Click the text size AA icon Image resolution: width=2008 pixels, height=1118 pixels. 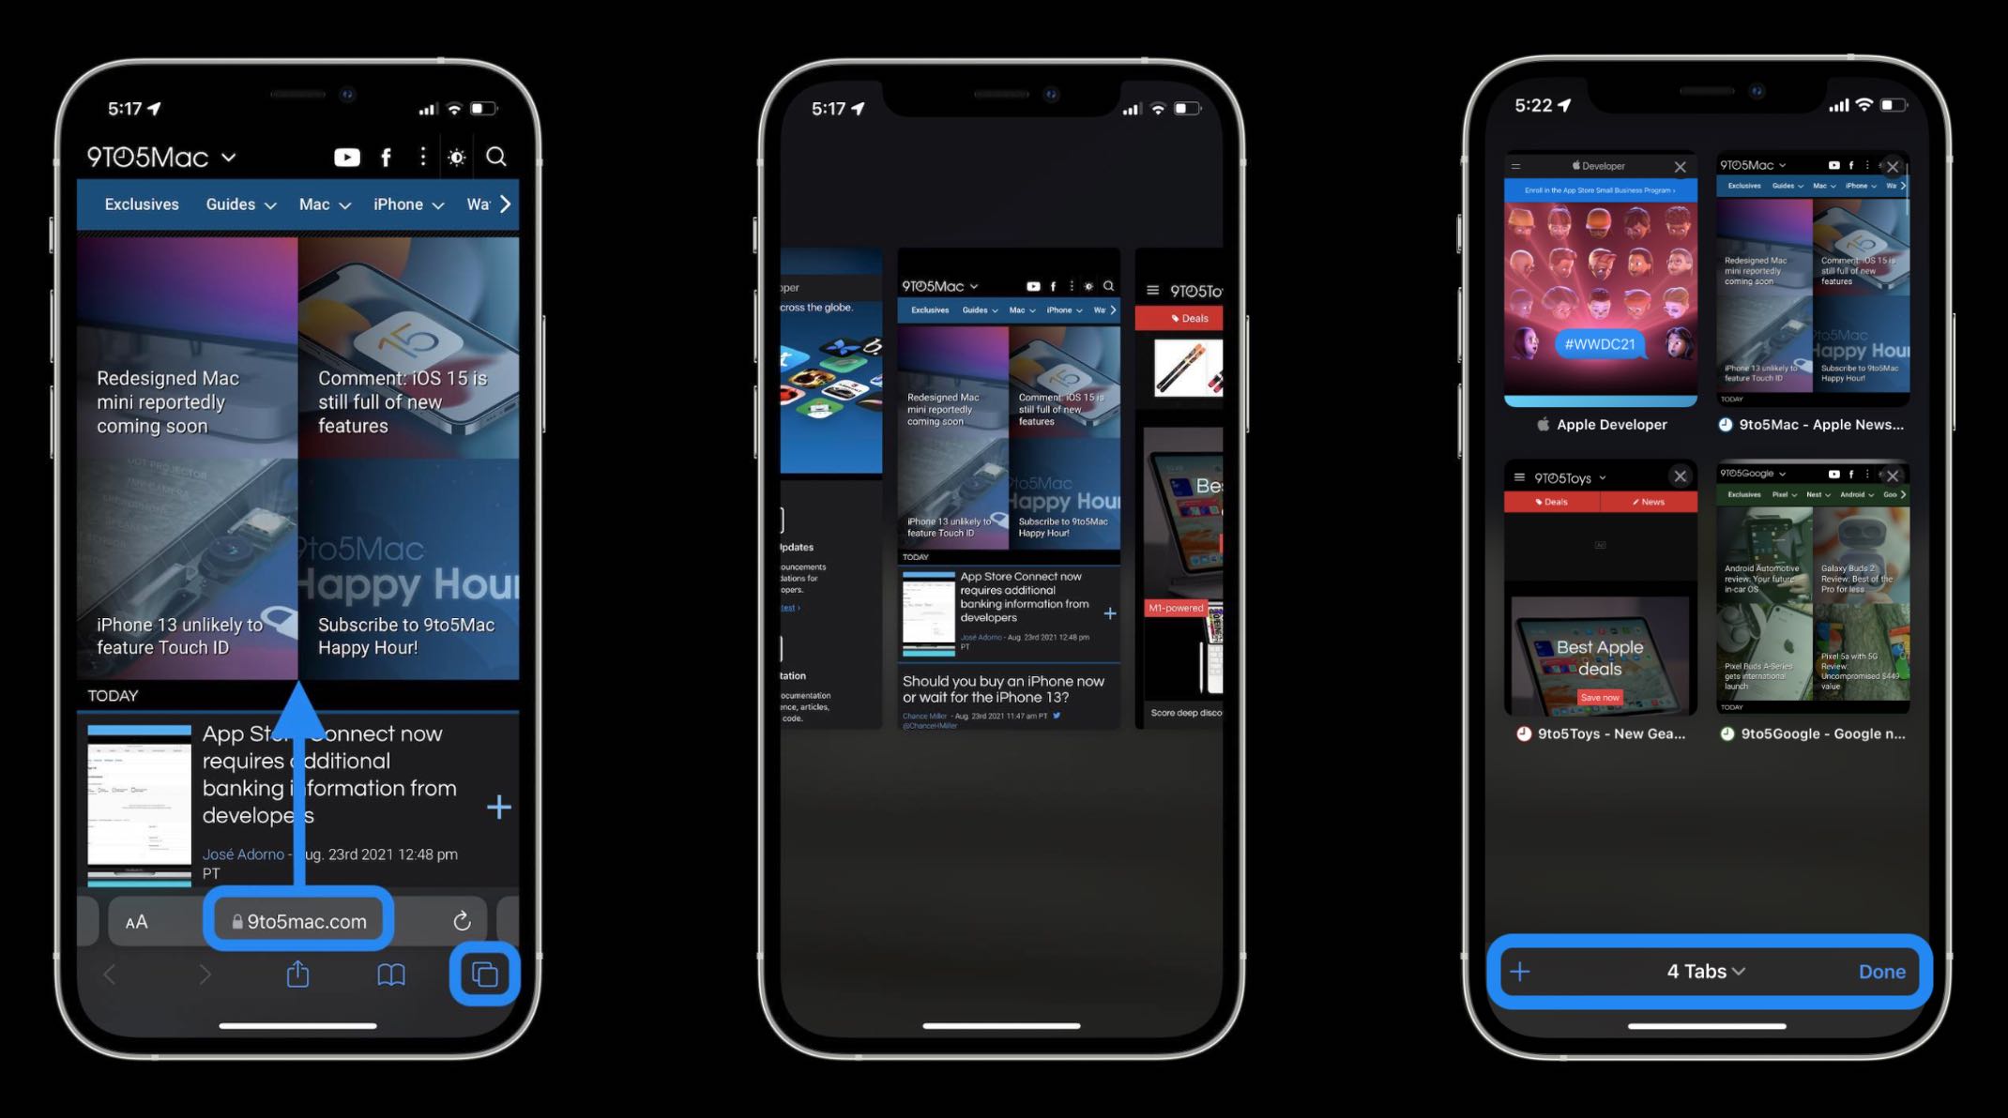[x=133, y=920]
